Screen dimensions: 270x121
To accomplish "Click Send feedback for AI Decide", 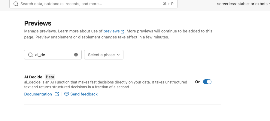I will 84,94.
